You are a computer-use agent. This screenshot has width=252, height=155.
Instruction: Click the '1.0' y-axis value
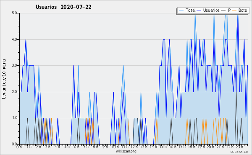coord(14,118)
